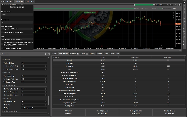
Task: Click the Starting capital input field
Action: (x=17, y=14)
